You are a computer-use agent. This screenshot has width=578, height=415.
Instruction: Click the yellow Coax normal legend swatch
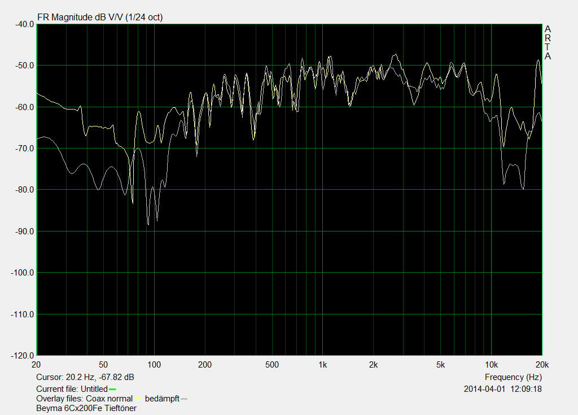(139, 399)
